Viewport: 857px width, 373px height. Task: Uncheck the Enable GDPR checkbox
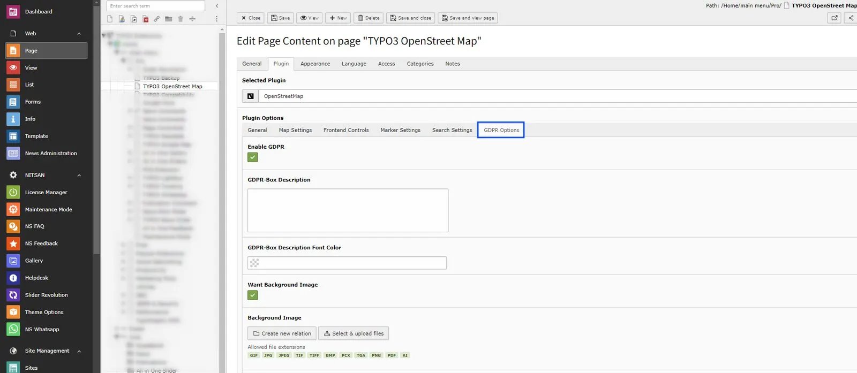(x=253, y=157)
